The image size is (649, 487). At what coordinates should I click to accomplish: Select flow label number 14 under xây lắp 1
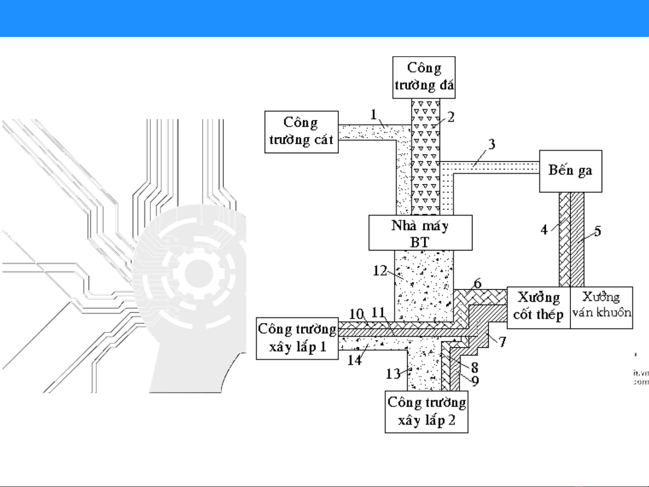pos(354,360)
